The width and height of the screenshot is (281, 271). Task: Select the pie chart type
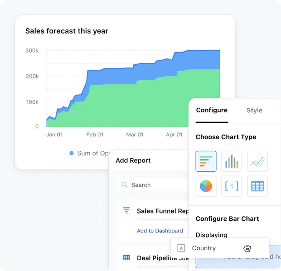[x=206, y=186]
